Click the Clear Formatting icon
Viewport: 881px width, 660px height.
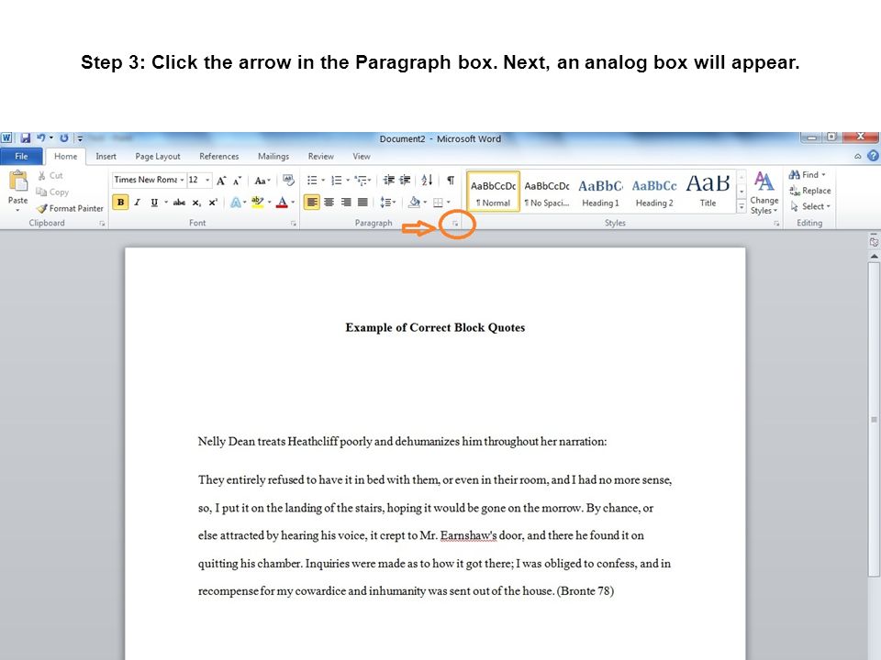pos(288,181)
